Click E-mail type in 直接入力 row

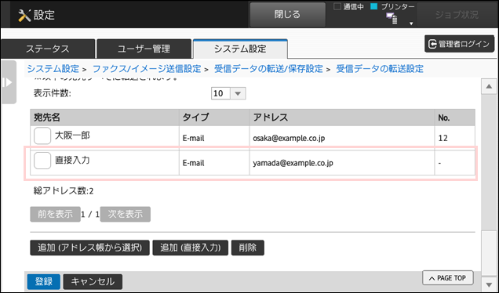194,163
